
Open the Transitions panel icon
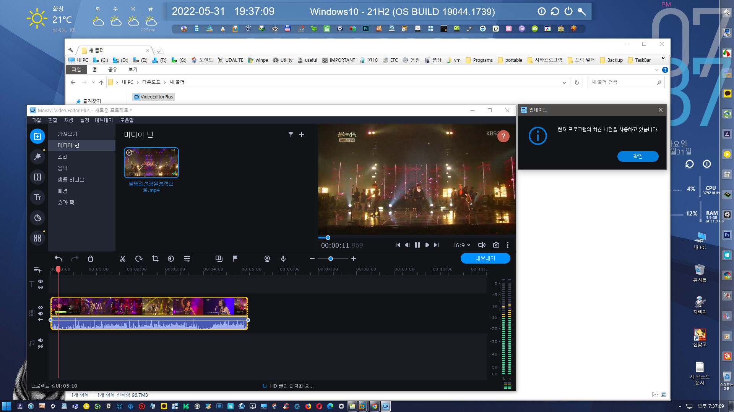click(37, 177)
